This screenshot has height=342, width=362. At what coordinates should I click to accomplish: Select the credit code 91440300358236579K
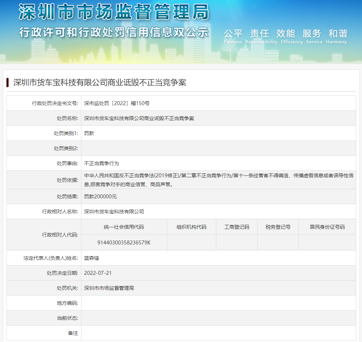124,243
